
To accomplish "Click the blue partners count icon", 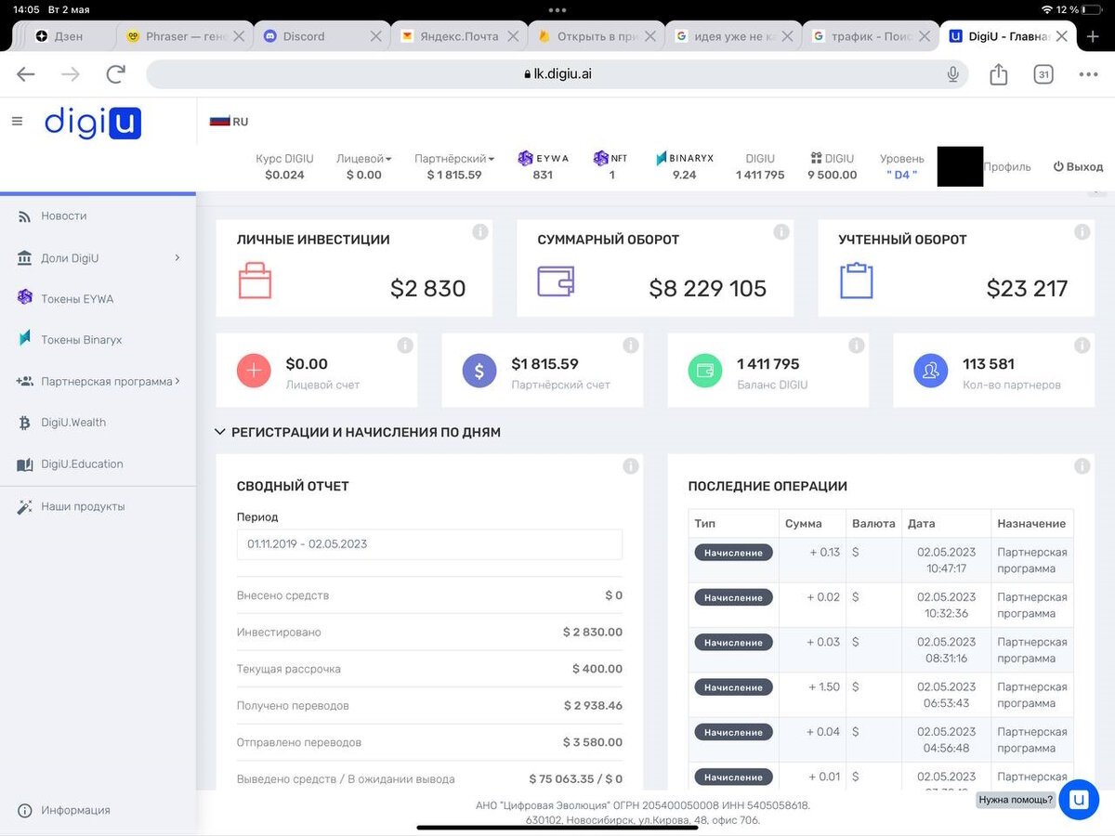I will [931, 371].
